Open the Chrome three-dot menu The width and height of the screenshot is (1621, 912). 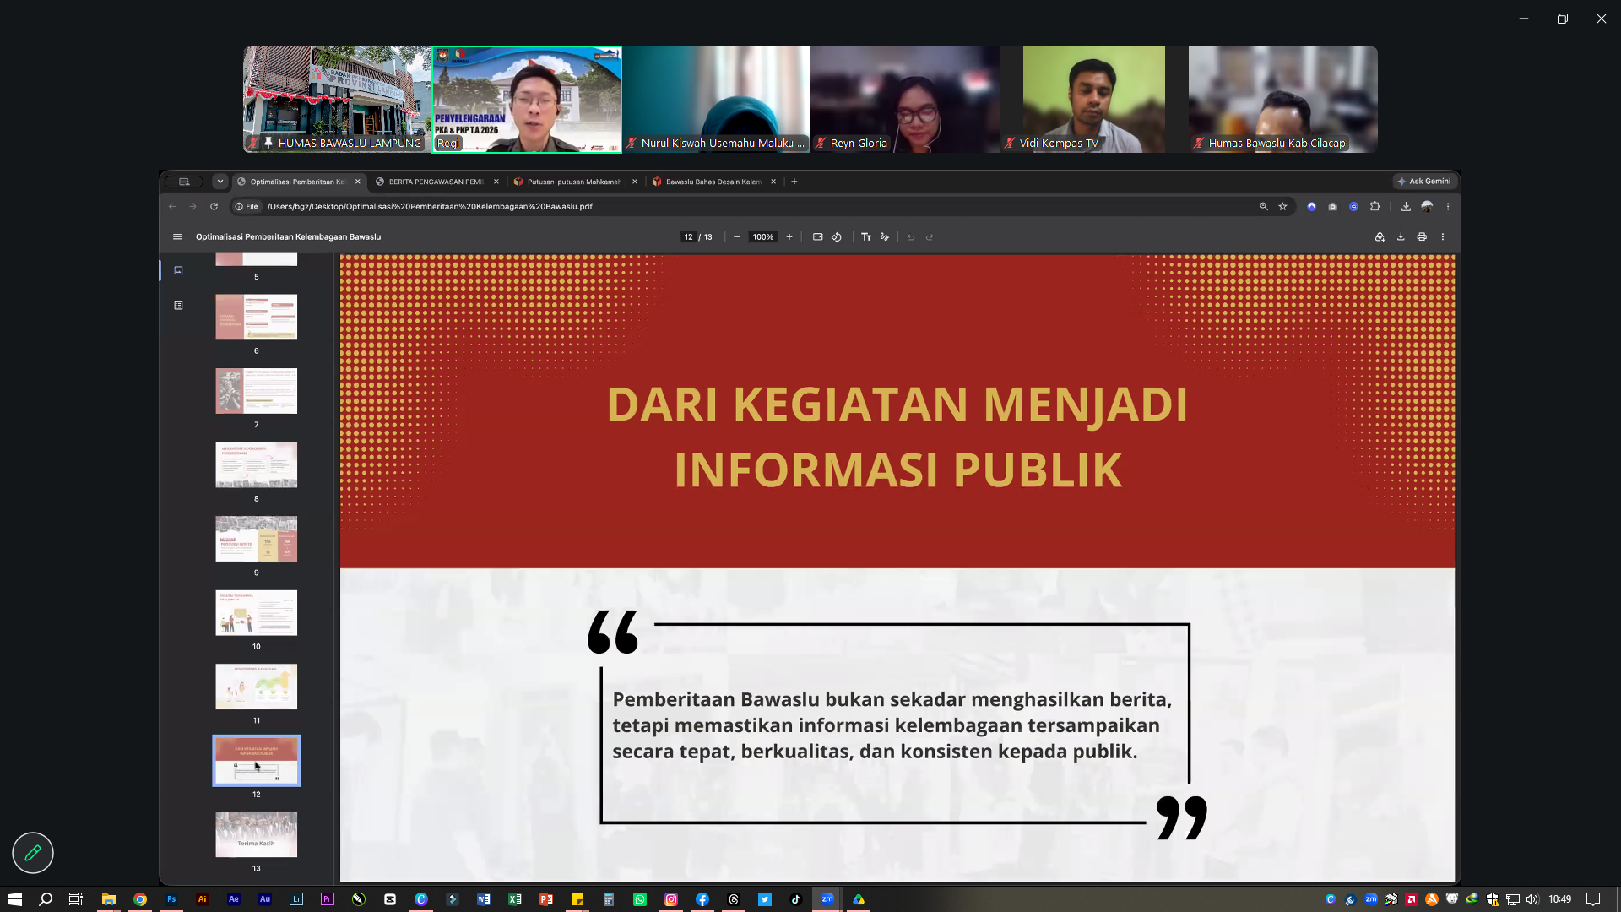pyautogui.click(x=1448, y=206)
